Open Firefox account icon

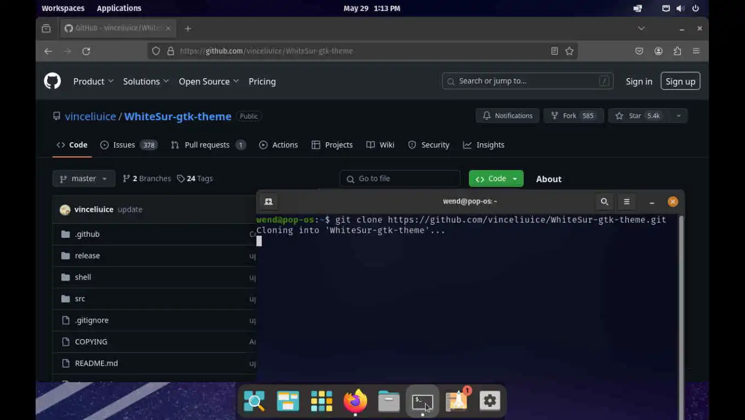658,51
